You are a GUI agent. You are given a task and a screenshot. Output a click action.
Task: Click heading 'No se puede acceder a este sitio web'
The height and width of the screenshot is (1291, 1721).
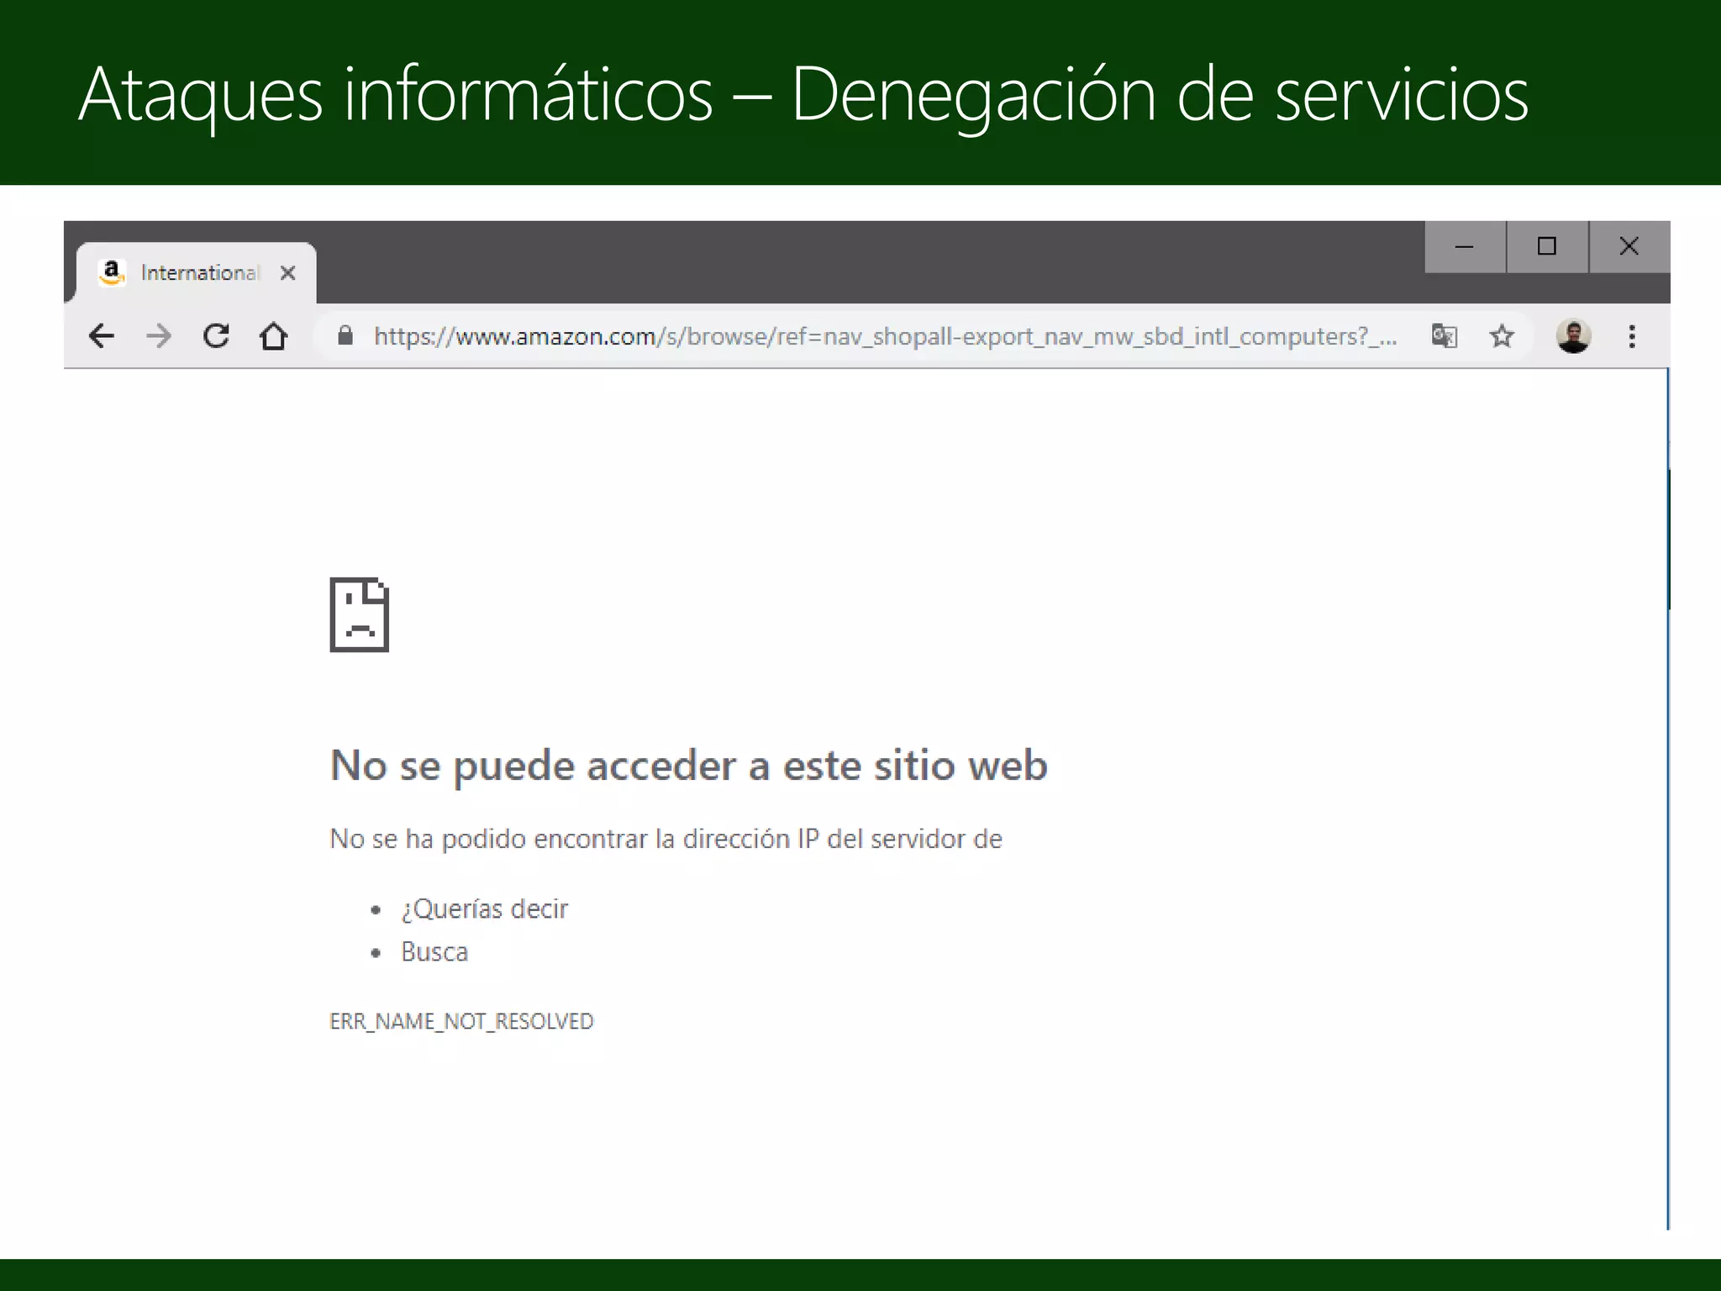689,766
